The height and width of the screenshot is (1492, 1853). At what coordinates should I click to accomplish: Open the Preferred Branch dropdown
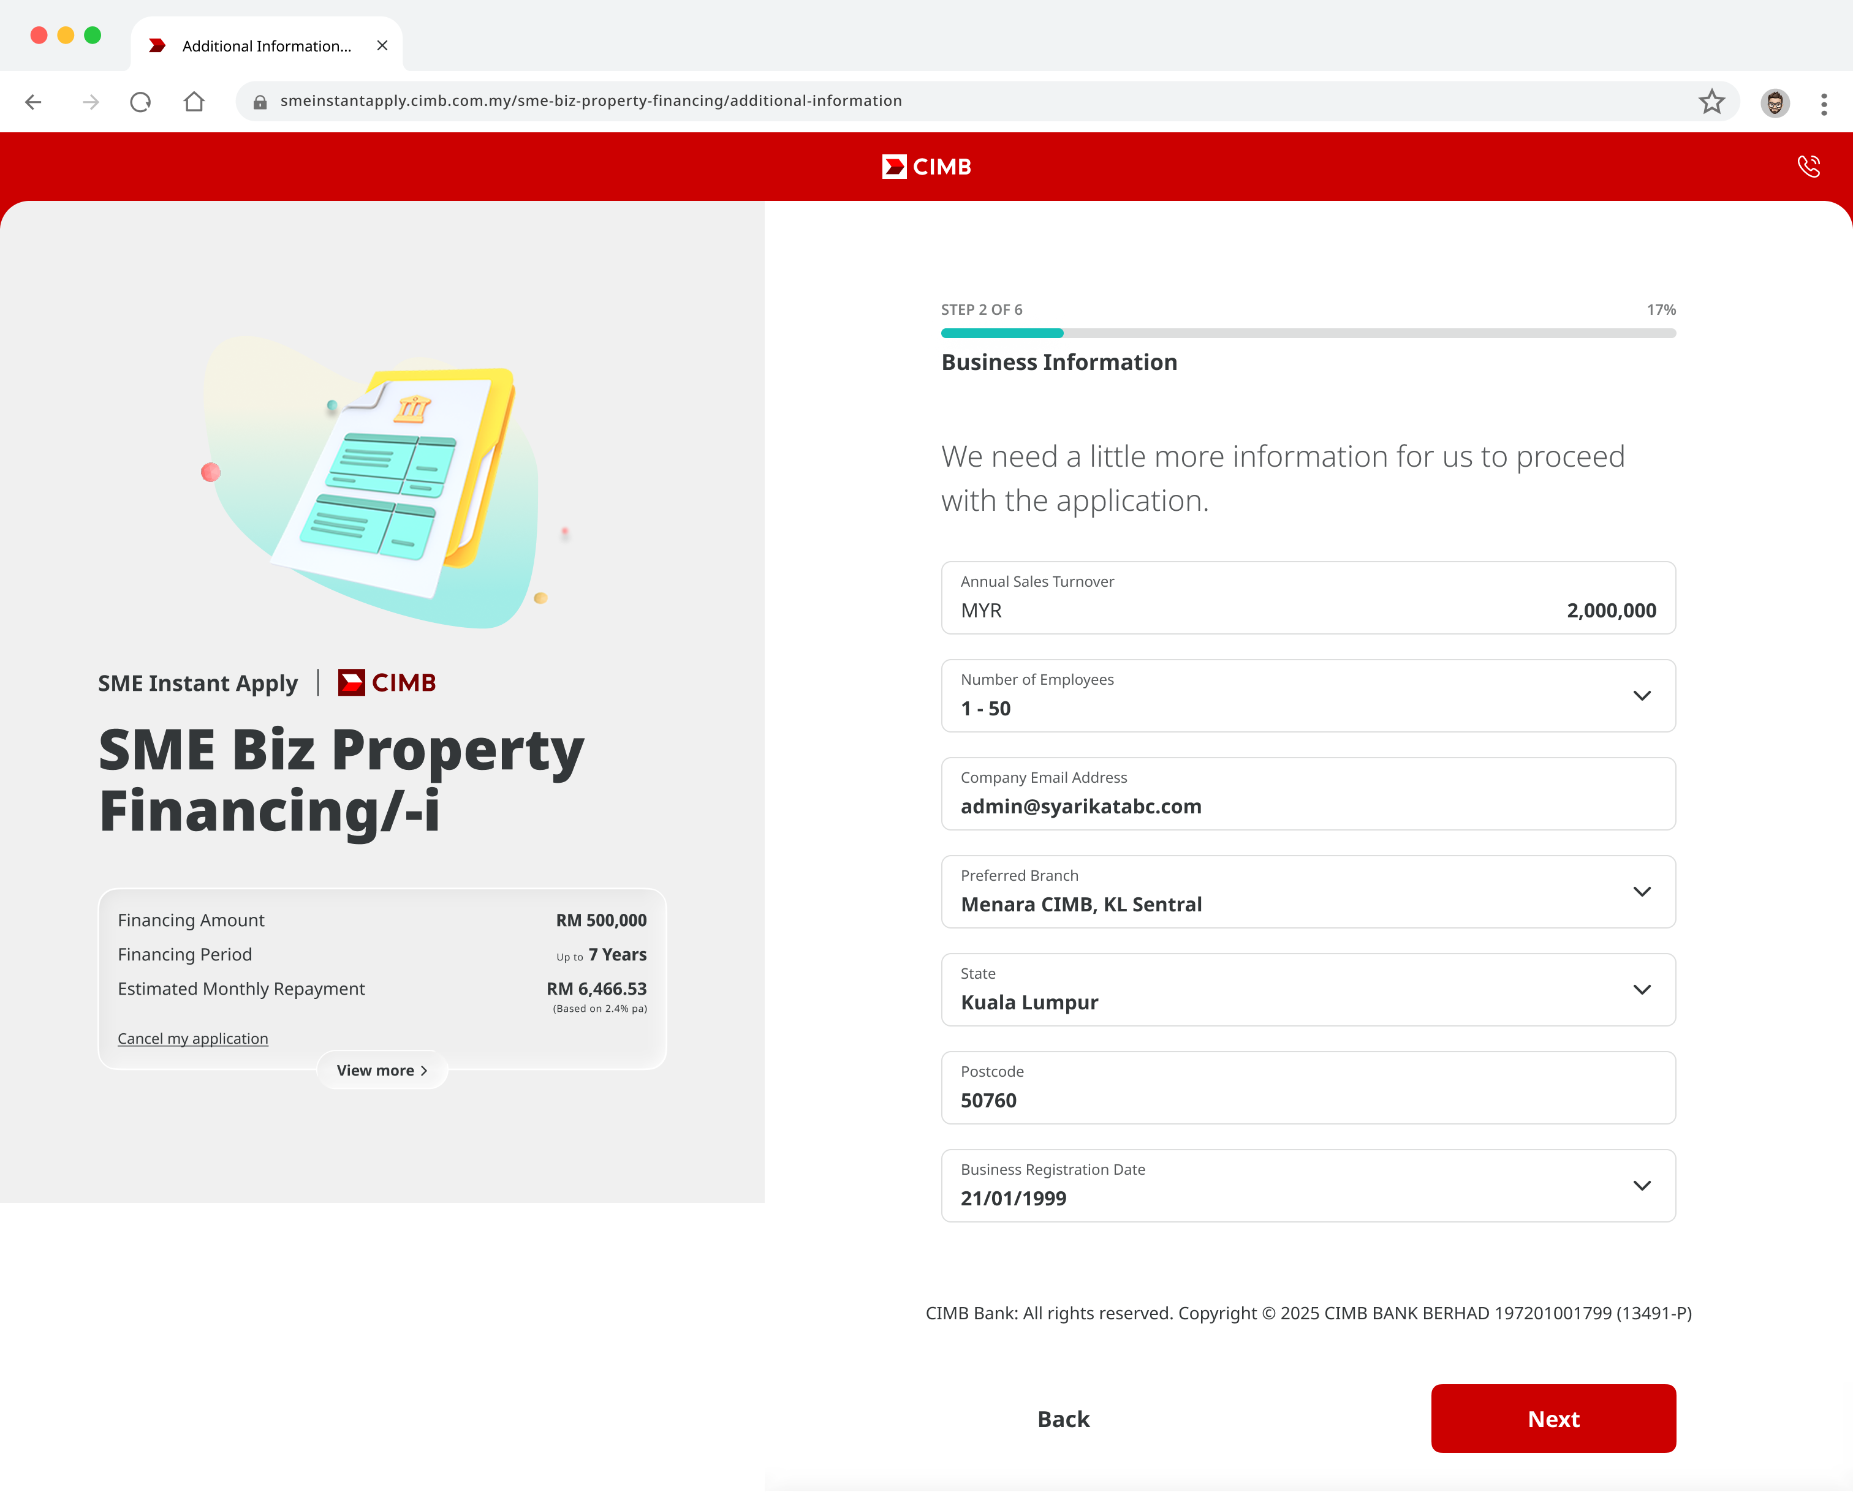coord(1308,892)
